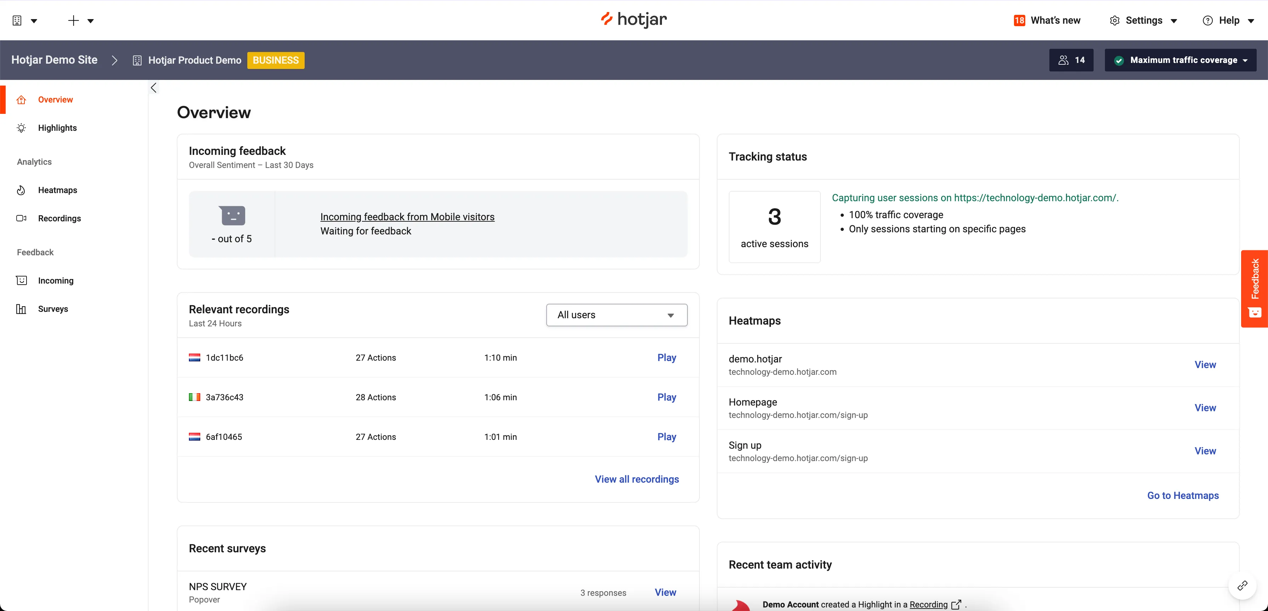Image resolution: width=1268 pixels, height=611 pixels.
Task: Click the plus add-new icon
Action: point(73,21)
